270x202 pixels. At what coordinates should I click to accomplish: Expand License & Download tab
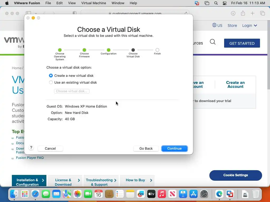click(65, 181)
